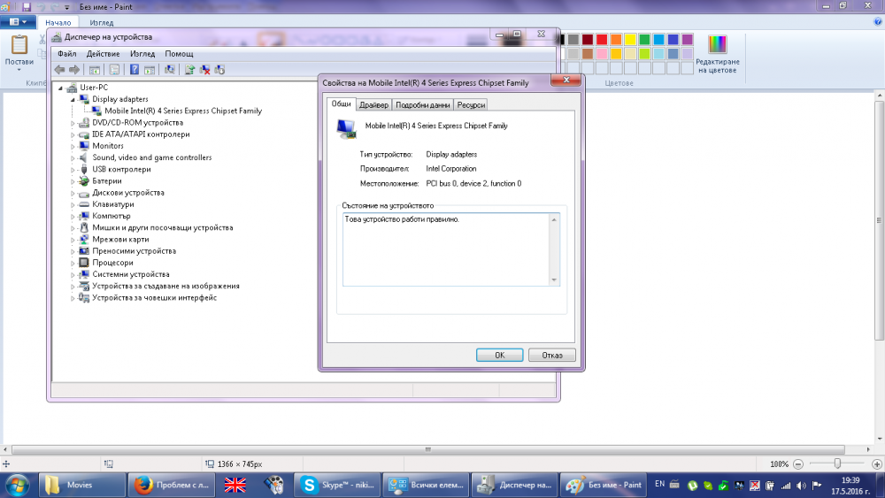The image size is (885, 498).
Task: Switch to Подробни данни tab
Action: [423, 105]
